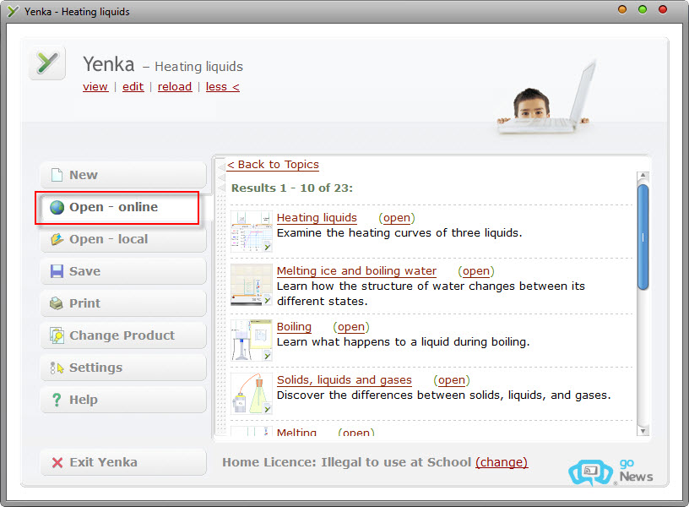Open the Melting ice and boiling water link
Image resolution: width=689 pixels, height=507 pixels.
(357, 271)
